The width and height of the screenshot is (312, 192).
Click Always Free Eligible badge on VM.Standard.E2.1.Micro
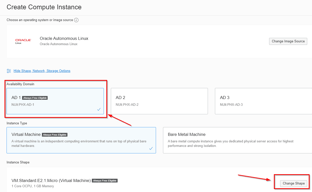[x=105, y=180]
